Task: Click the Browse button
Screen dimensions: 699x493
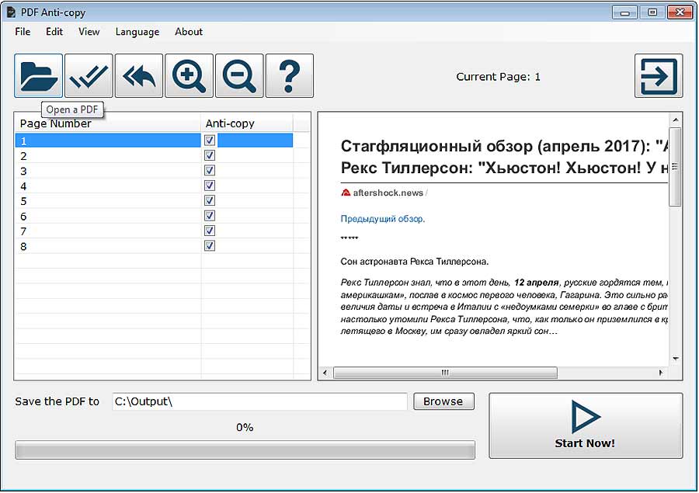Action: 443,401
